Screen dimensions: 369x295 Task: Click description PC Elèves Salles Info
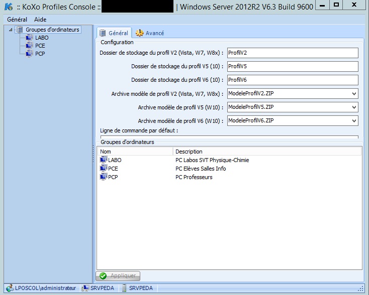[x=201, y=169]
